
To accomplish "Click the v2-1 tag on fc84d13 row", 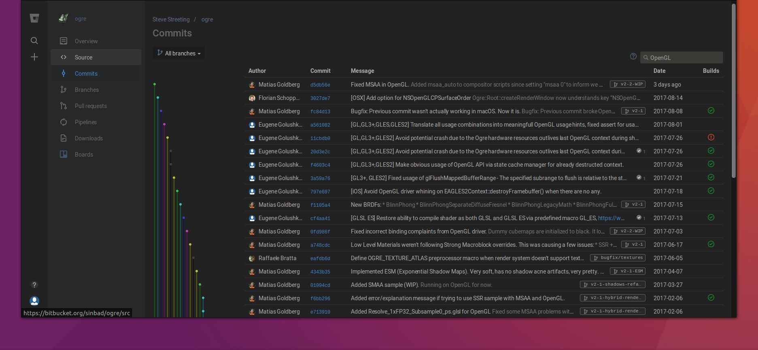I will tap(633, 111).
